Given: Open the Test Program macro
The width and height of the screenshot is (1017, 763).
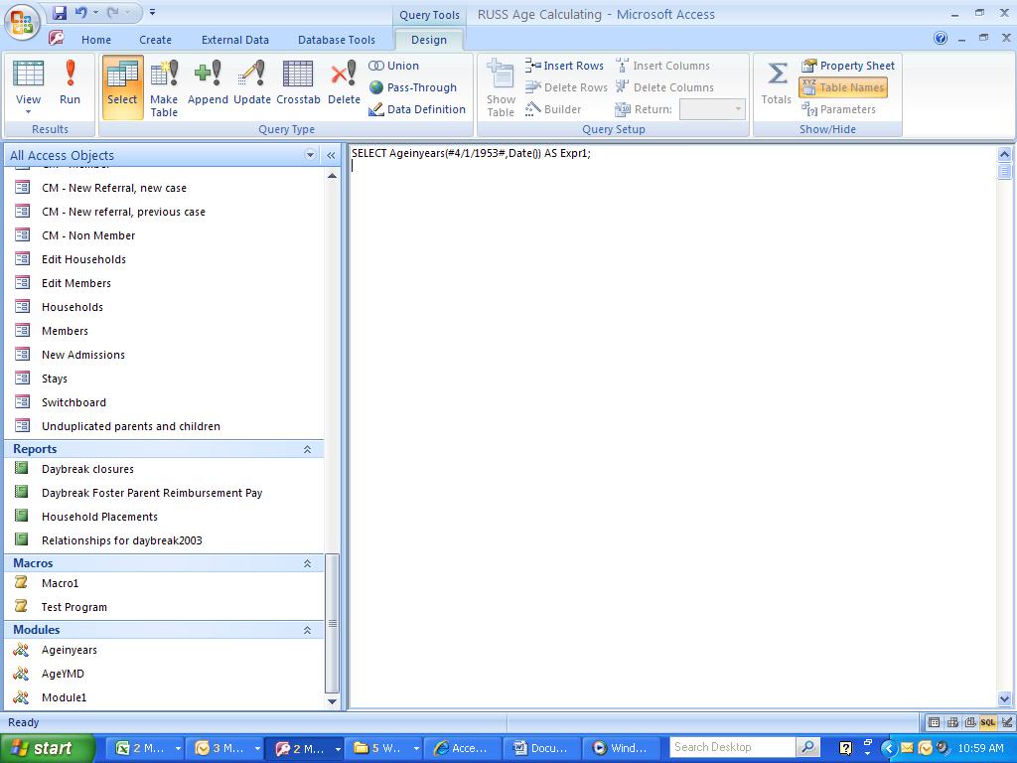Looking at the screenshot, I should pos(73,607).
